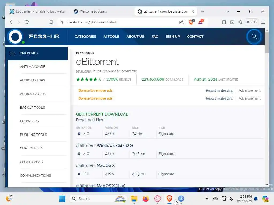Image resolution: width=274 pixels, height=205 pixels.
Task: Go back with the browser back arrow
Action: [x=11, y=22]
